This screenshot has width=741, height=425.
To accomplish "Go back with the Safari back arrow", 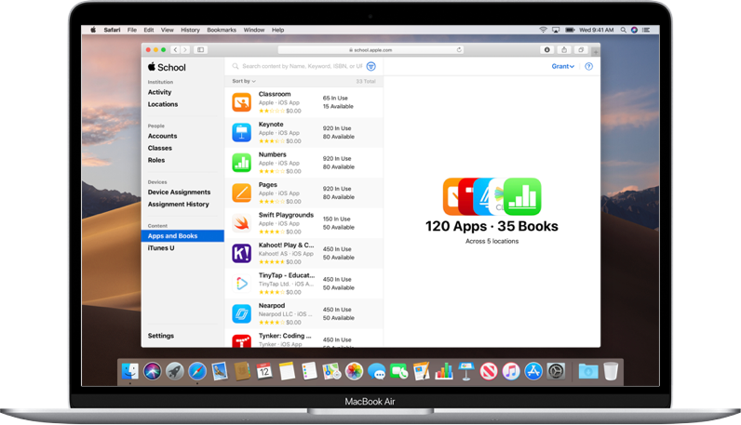I will coord(175,49).
